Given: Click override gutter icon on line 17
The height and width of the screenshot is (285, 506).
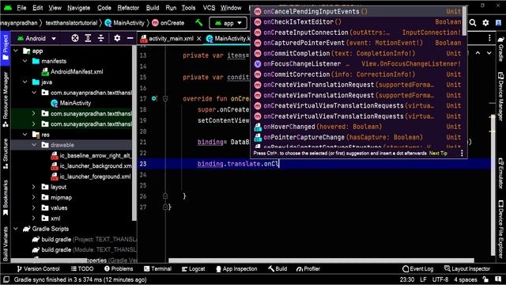Looking at the screenshot, I should pos(154,98).
